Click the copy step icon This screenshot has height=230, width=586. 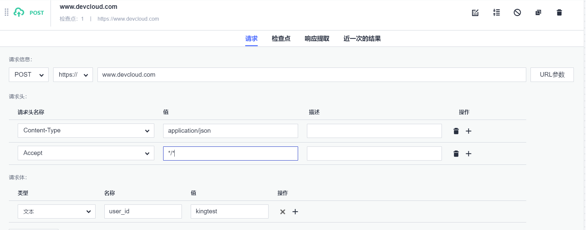[538, 13]
